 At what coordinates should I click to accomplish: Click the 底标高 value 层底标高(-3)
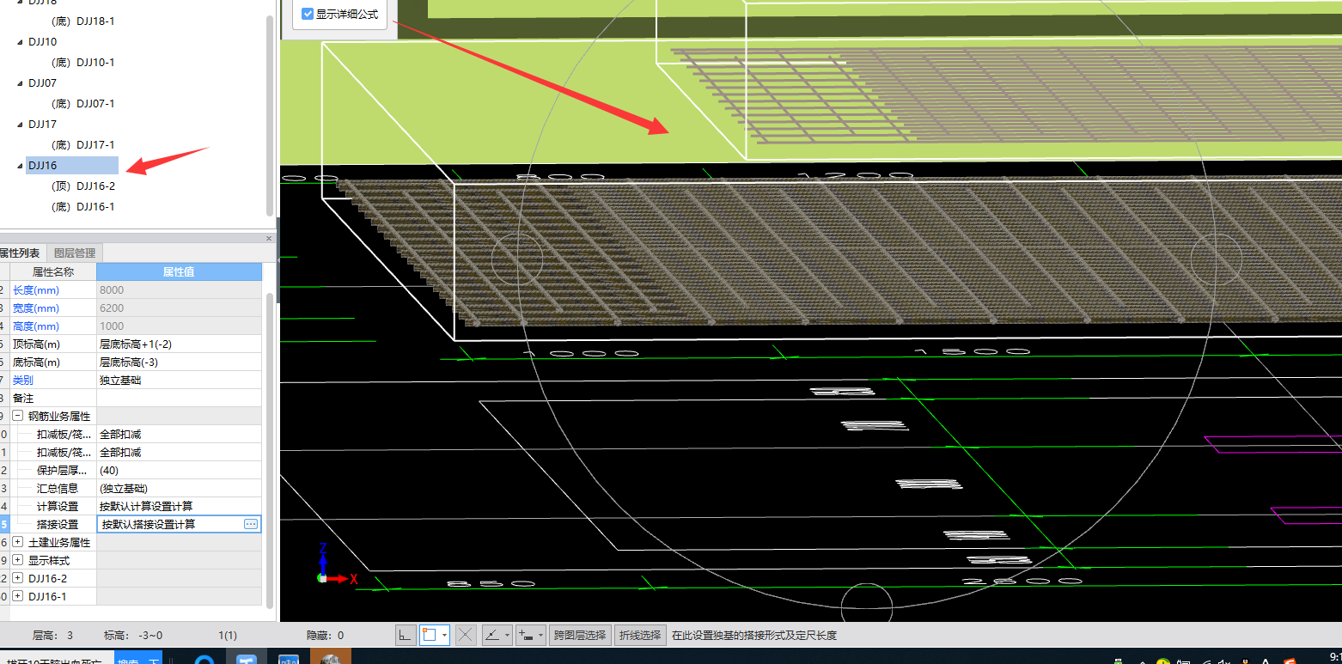point(179,362)
